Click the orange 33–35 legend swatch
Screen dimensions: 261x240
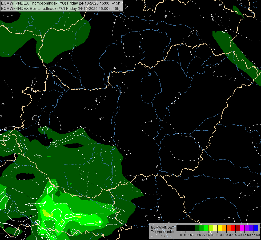point(224,228)
